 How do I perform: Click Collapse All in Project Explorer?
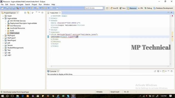25,13
